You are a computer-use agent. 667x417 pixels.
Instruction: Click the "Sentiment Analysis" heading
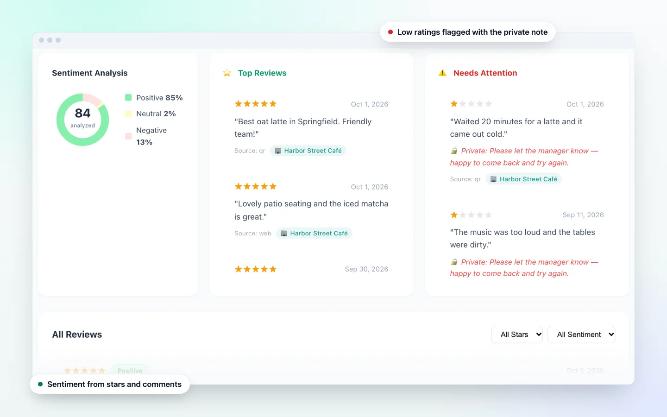coord(90,73)
